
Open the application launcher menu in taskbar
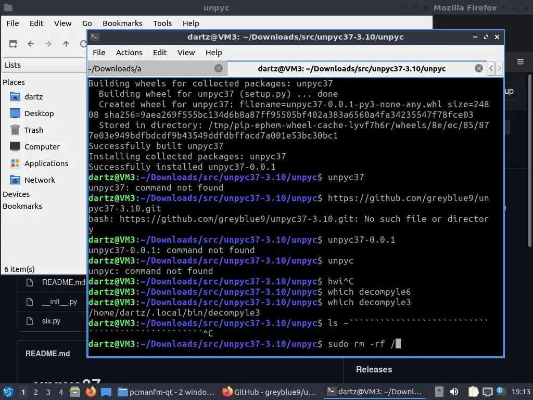[8, 392]
